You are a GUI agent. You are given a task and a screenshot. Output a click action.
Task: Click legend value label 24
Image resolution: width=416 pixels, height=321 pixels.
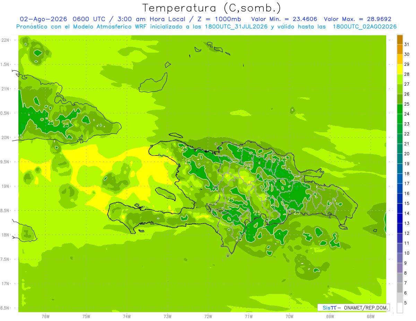407,114
